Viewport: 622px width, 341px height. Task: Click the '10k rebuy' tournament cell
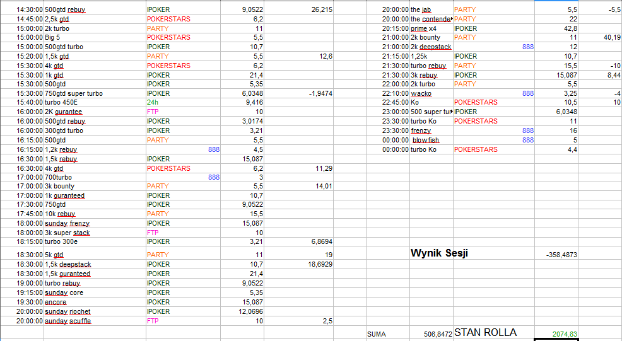point(95,214)
